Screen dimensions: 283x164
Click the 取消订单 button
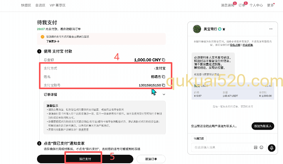pos(151,159)
